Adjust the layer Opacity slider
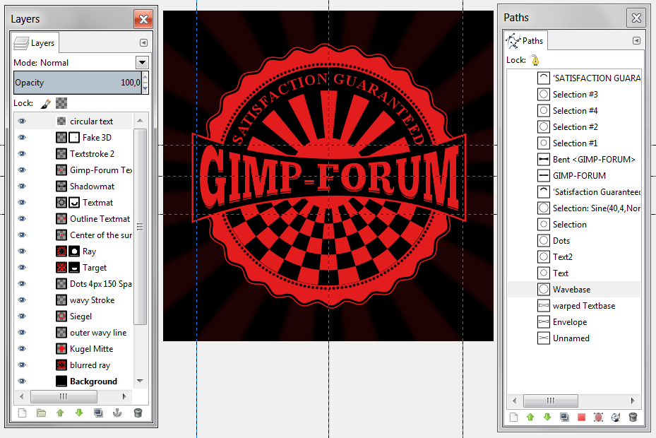Viewport: 656px width, 438px height. coord(78,83)
